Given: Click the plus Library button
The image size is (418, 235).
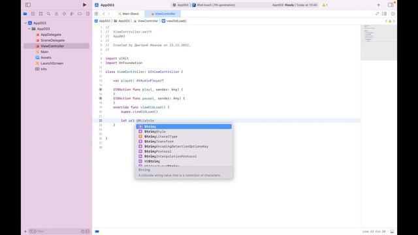Looking at the screenshot, I should pos(378,5).
